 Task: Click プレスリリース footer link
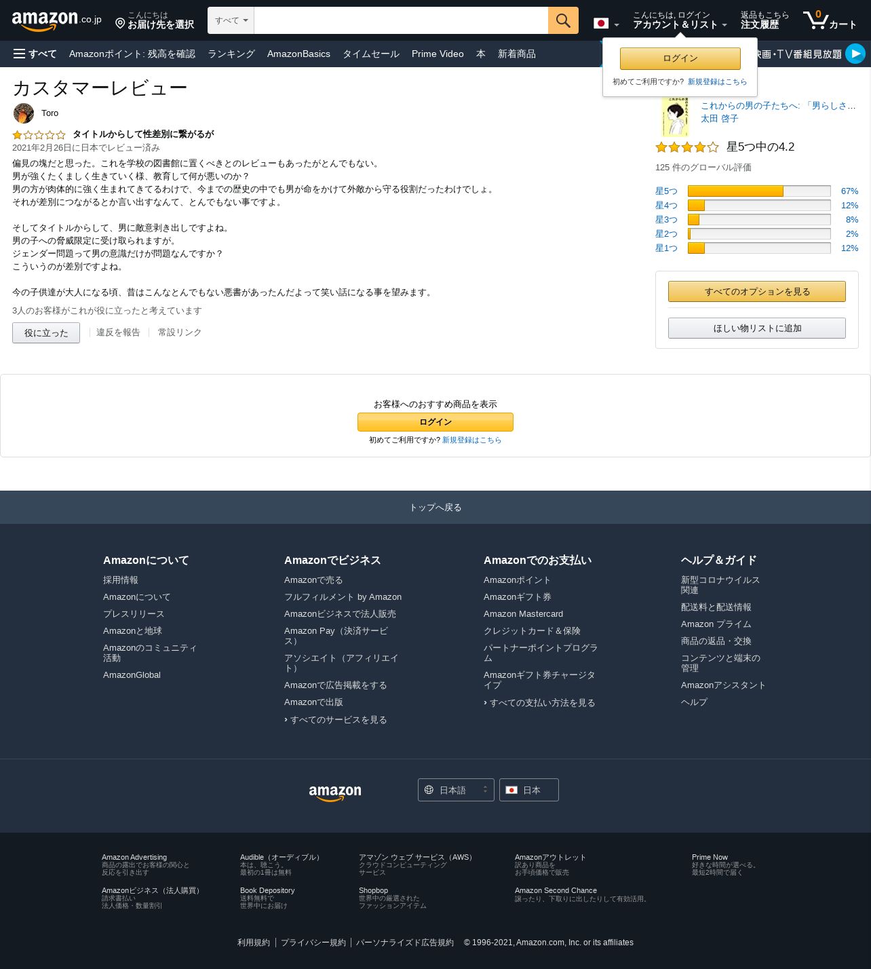[134, 614]
